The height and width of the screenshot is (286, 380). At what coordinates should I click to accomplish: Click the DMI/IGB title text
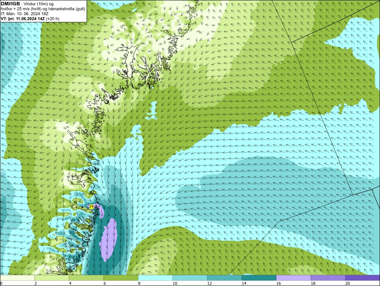[x=10, y=4]
